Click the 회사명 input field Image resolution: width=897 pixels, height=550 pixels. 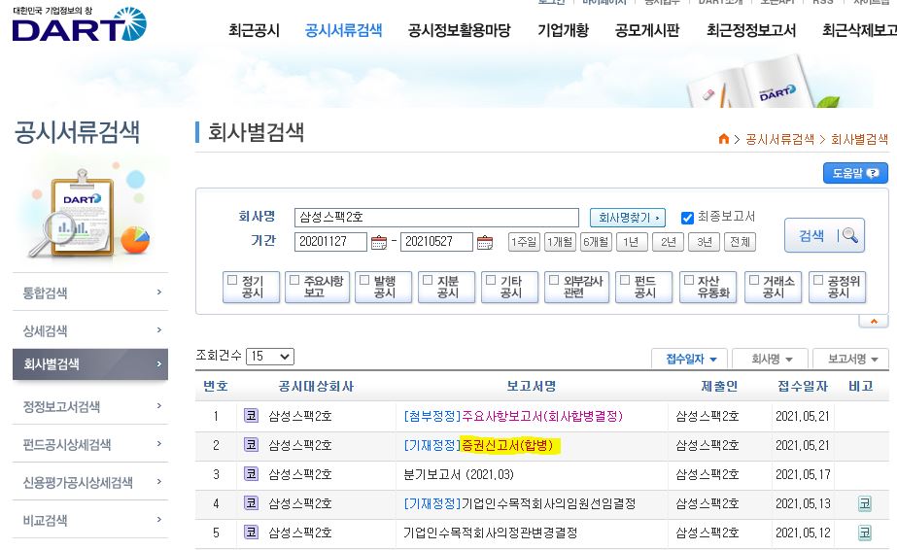pyautogui.click(x=436, y=218)
